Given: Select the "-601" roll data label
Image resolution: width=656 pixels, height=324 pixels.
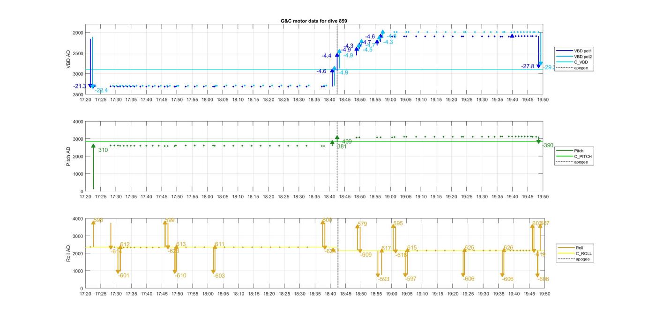Looking at the screenshot, I should pos(124,275).
